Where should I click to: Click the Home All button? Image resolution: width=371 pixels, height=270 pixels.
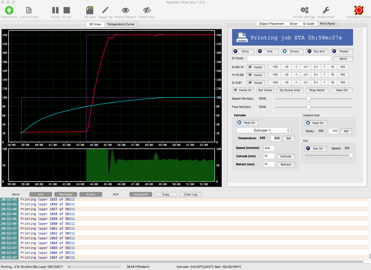click(x=243, y=90)
